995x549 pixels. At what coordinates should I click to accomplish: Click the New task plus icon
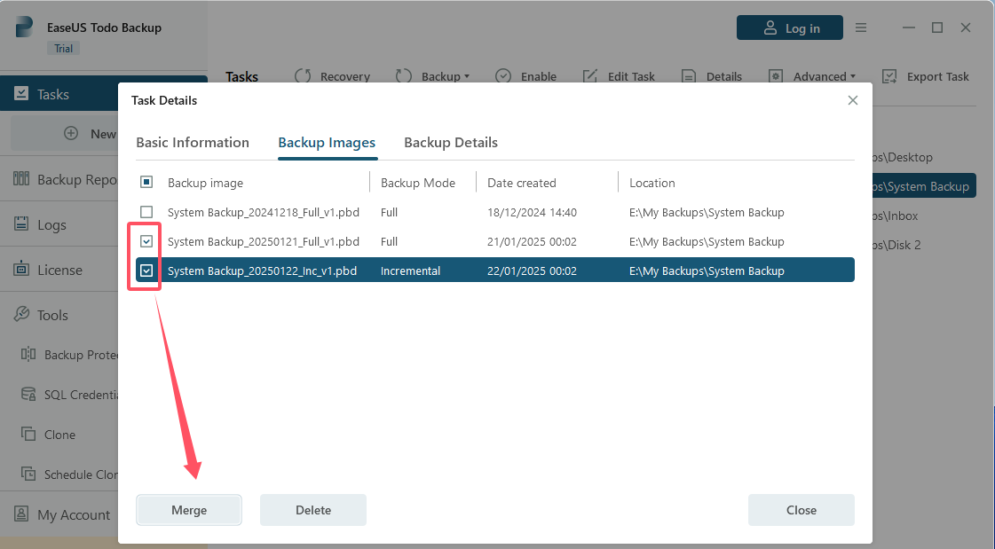click(71, 134)
